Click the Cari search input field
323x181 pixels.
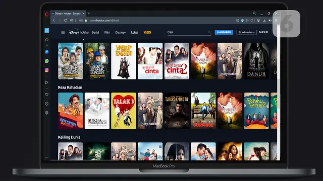pyautogui.click(x=189, y=32)
